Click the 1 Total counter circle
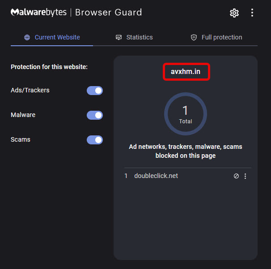The image size is (271, 269). click(186, 114)
